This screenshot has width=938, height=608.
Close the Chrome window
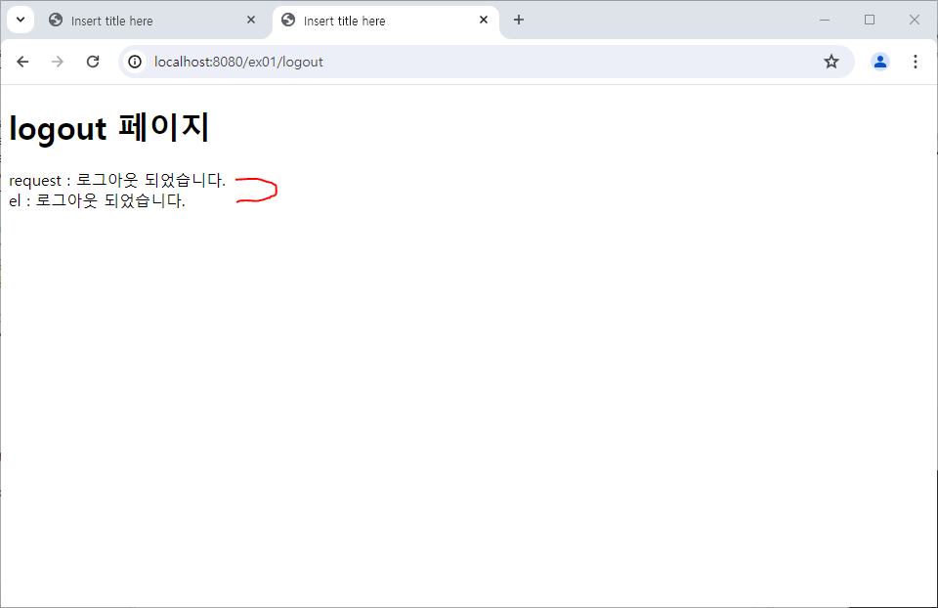tap(915, 20)
